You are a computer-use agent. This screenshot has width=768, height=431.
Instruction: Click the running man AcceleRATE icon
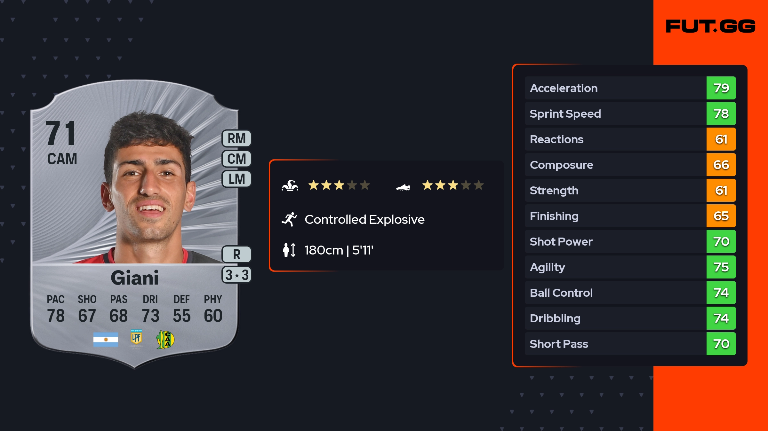coord(289,219)
